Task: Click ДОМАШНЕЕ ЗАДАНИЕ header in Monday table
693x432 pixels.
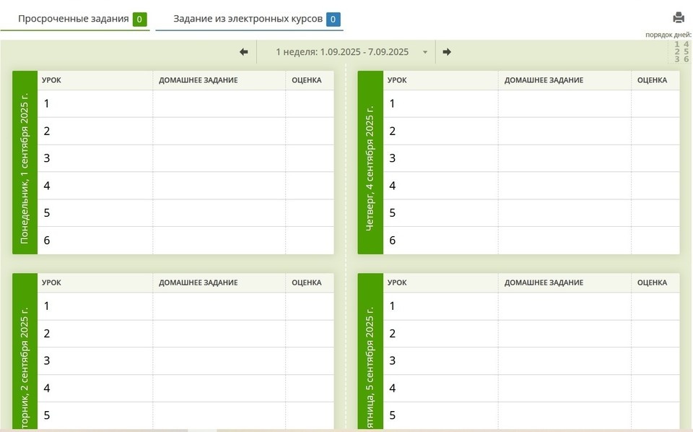Action: point(199,80)
